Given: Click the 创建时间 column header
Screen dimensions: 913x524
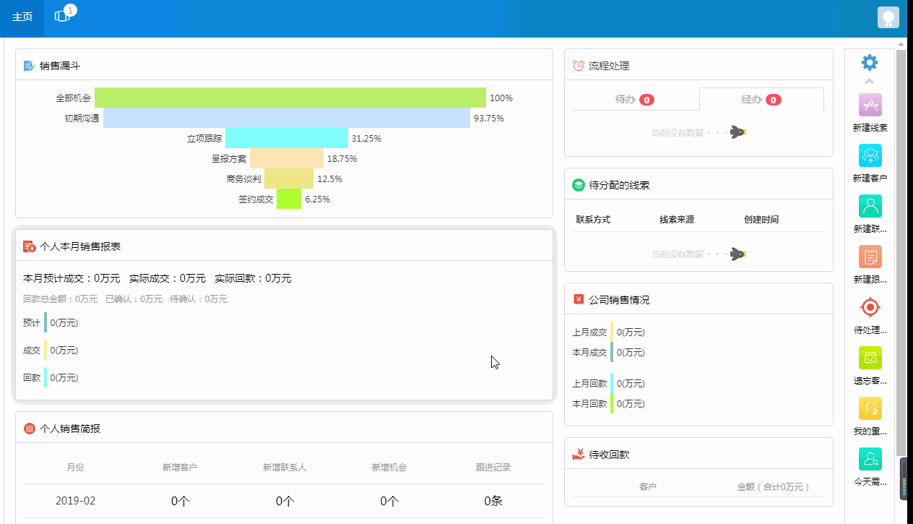Looking at the screenshot, I should click(761, 220).
